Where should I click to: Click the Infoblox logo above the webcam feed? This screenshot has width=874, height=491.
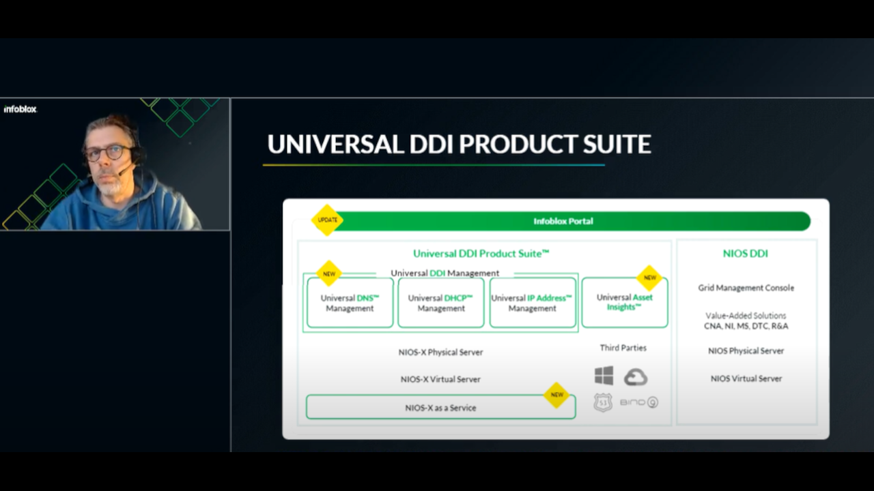[20, 109]
